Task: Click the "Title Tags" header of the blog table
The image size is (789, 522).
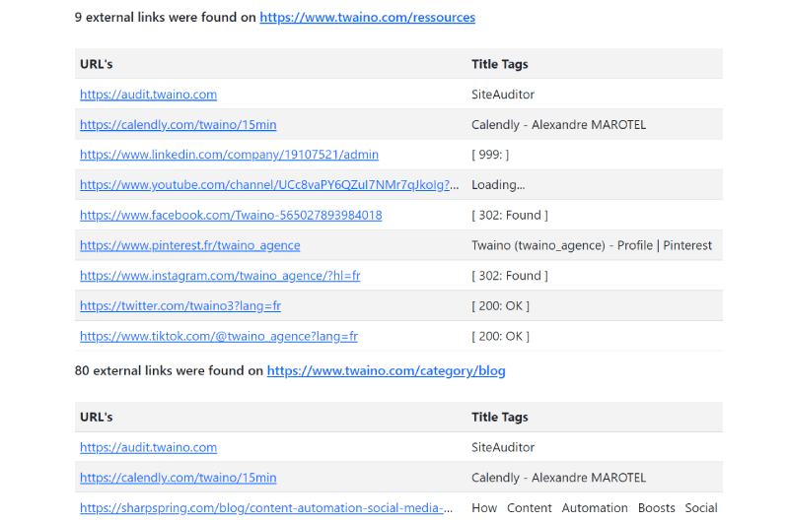Action: tap(500, 417)
